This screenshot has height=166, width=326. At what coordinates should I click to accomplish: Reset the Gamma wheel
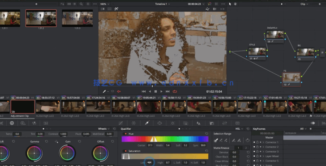click(47, 141)
